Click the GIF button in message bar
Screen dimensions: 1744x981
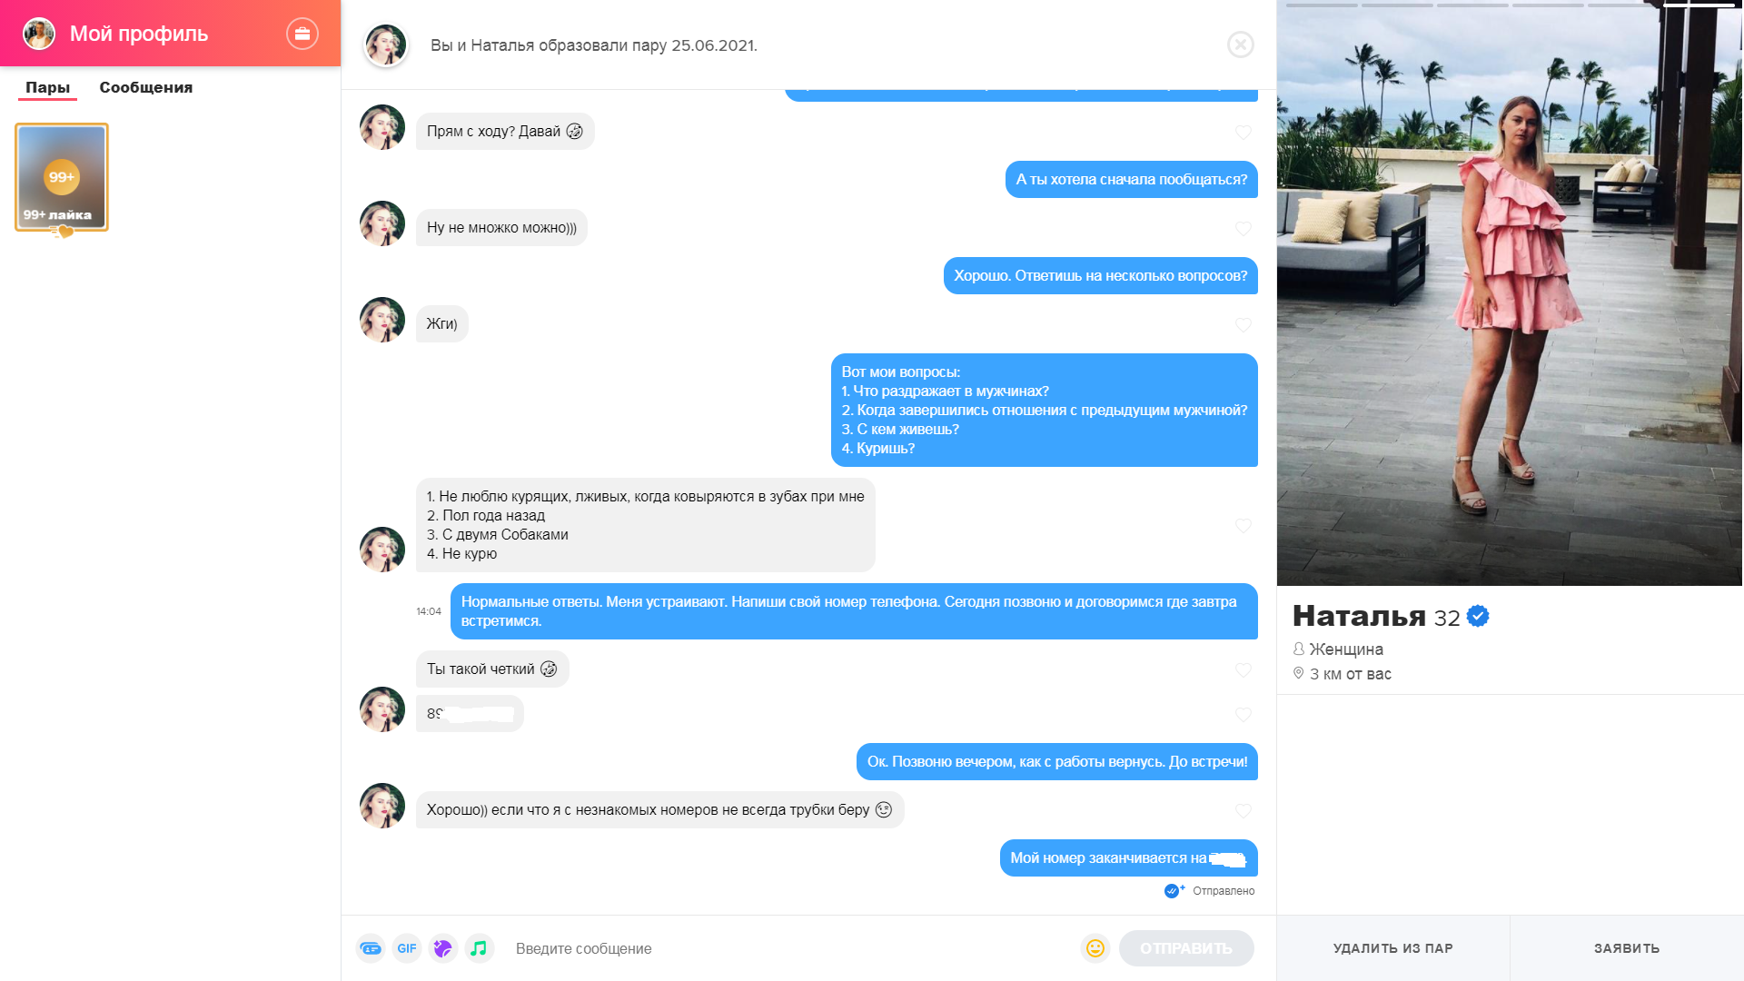pyautogui.click(x=407, y=948)
